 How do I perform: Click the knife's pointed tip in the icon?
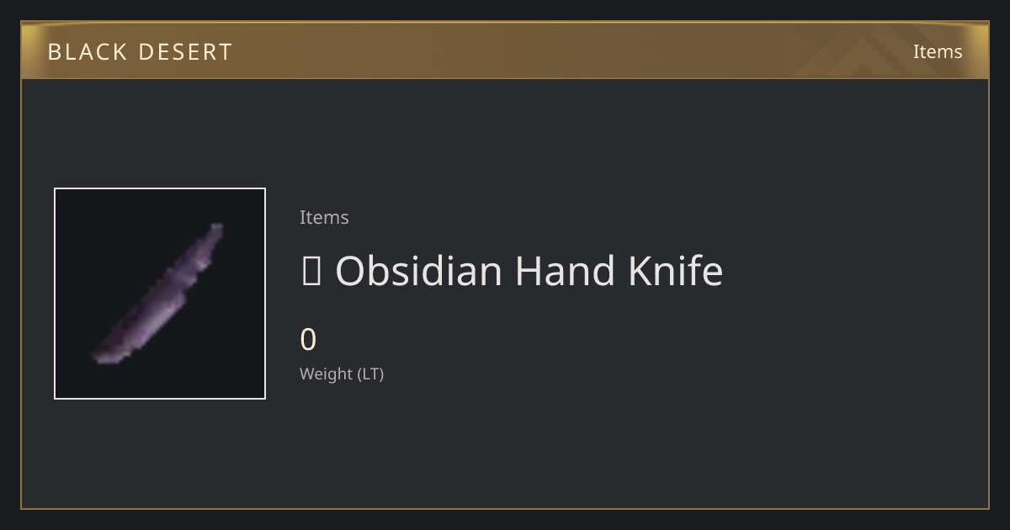98,359
